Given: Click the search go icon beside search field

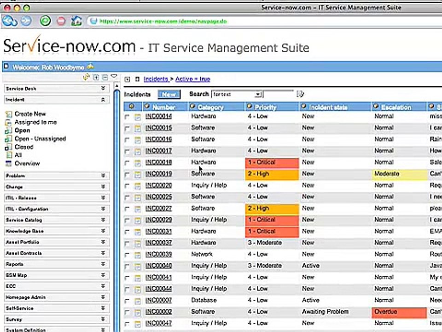Looking at the screenshot, I should [x=301, y=94].
